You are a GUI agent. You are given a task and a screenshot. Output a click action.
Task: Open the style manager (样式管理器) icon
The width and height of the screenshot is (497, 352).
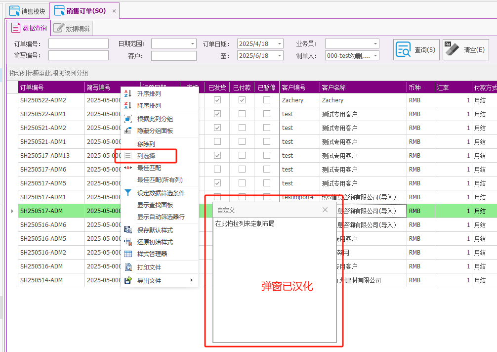click(x=128, y=254)
